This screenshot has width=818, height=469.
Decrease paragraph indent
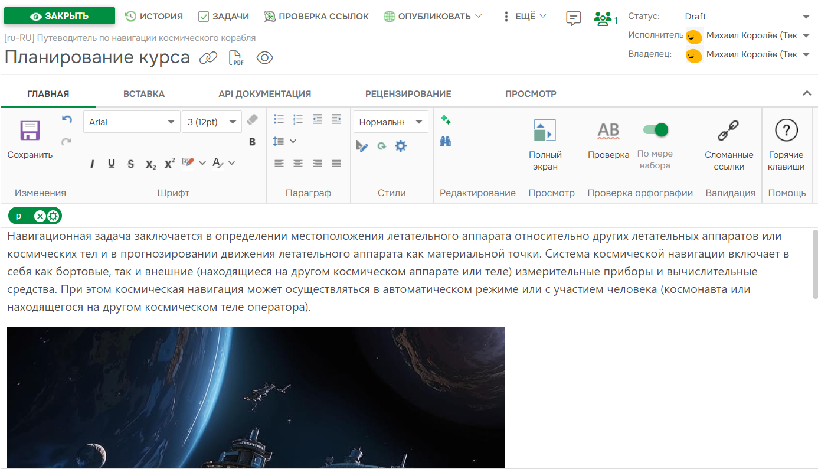pyautogui.click(x=318, y=119)
